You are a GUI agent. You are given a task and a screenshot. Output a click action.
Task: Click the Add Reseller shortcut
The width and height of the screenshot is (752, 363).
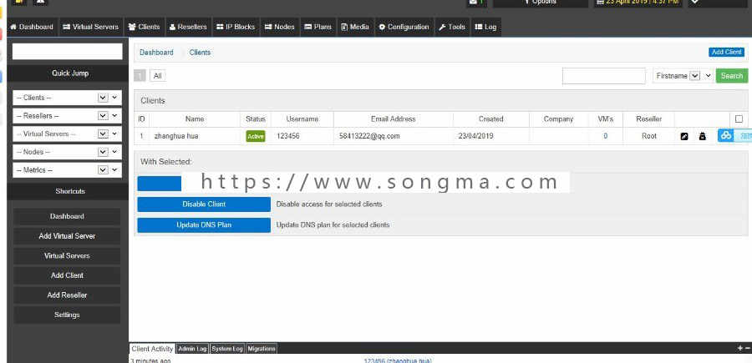[x=67, y=295]
